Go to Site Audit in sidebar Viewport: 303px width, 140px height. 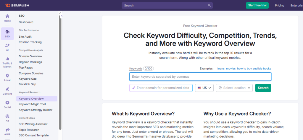coord(26,36)
